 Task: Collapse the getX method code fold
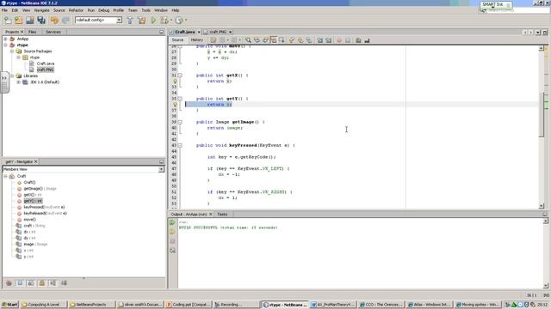coord(180,76)
